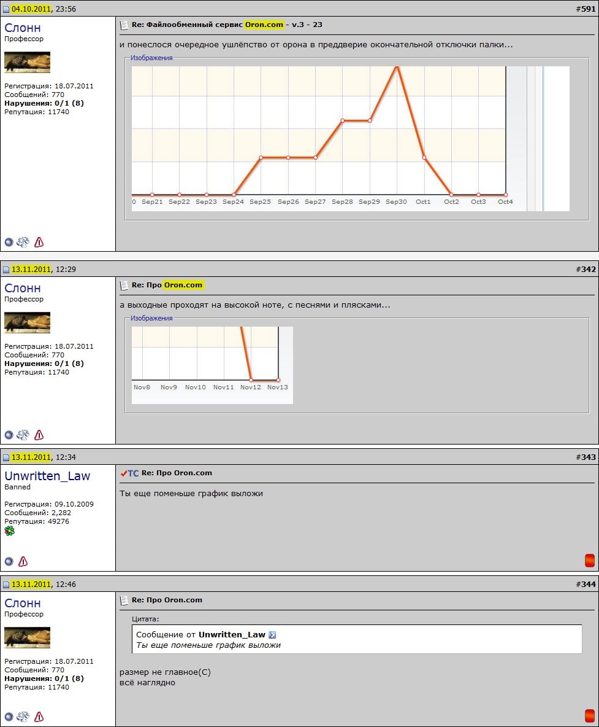Image resolution: width=599 pixels, height=727 pixels.
Task: Open user profile Слонн in post #344
Action: coord(23,603)
